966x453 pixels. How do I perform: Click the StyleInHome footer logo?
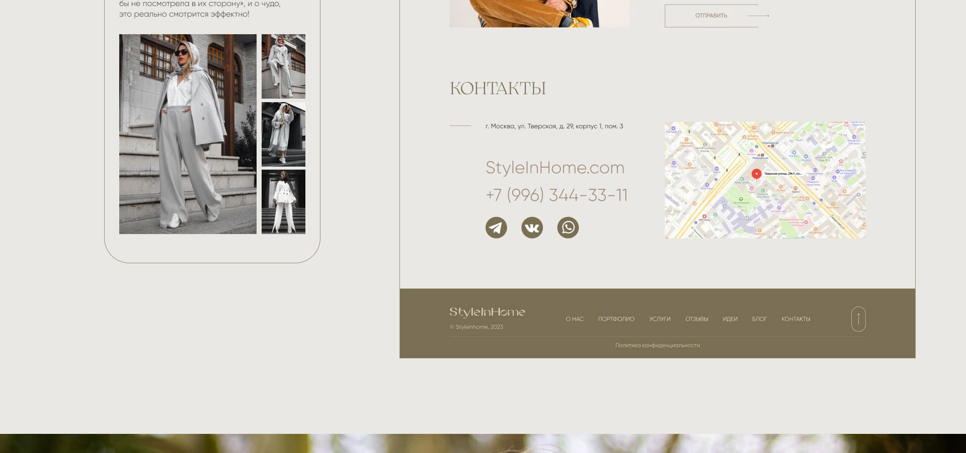pos(487,312)
